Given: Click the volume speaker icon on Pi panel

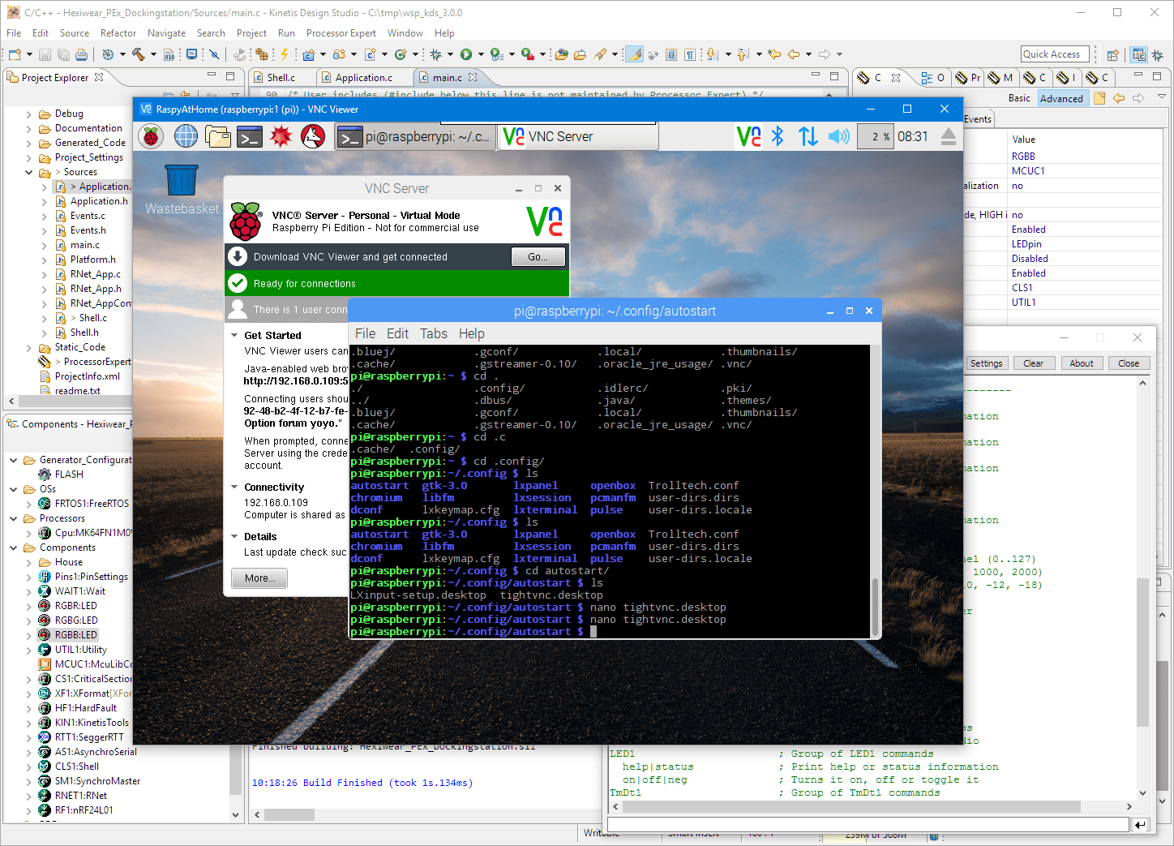Looking at the screenshot, I should coord(839,136).
